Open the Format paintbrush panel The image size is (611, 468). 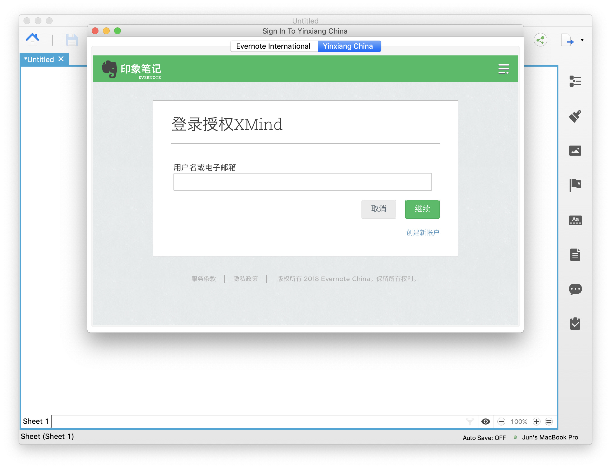coord(575,116)
